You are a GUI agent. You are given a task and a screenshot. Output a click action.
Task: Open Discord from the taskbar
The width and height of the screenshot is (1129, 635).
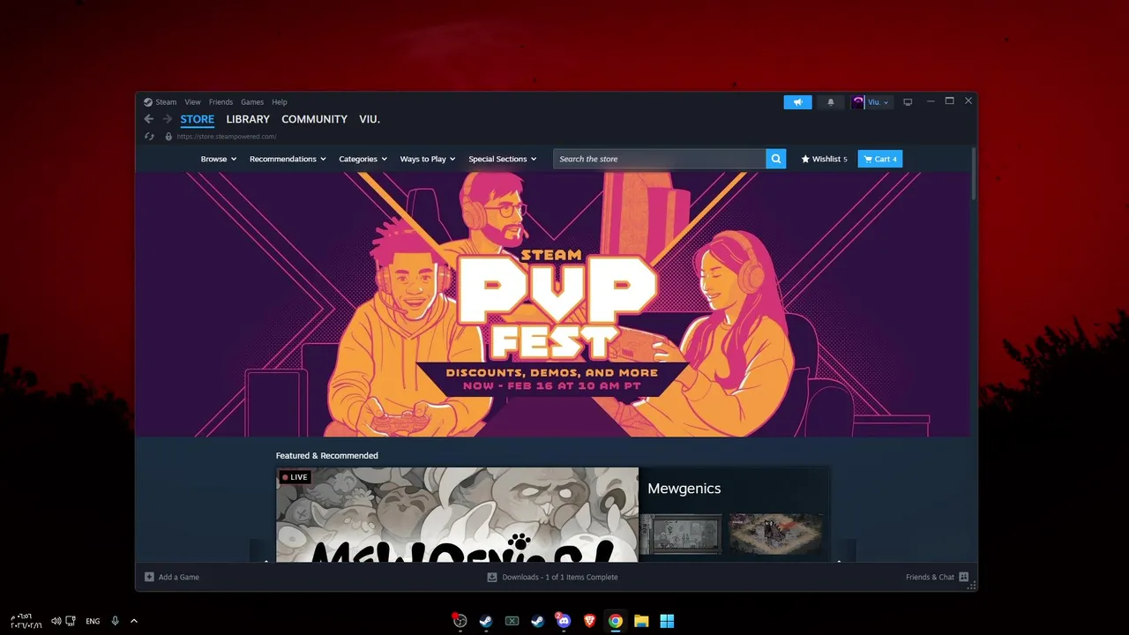[564, 621]
